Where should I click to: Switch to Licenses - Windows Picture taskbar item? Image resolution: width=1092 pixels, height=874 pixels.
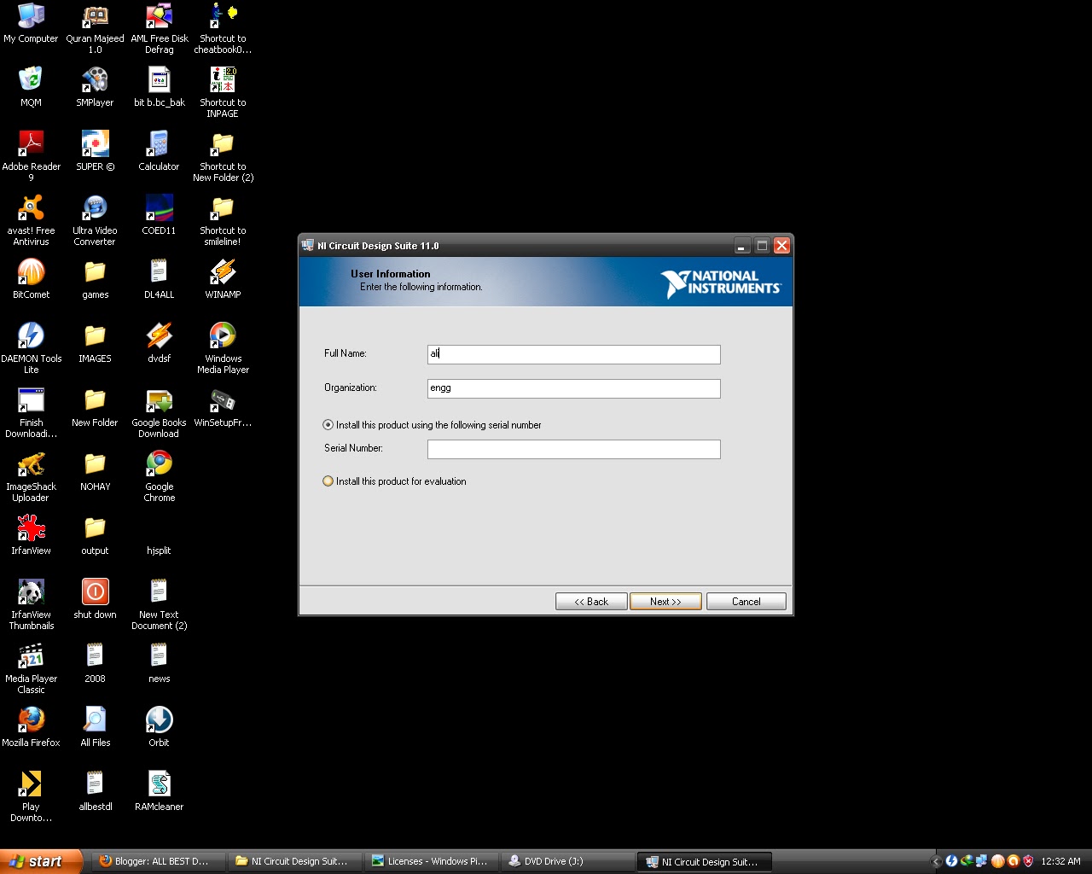(432, 861)
